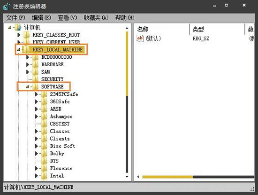The image size is (258, 195).
Task: Expand the HKEY_CLASSES_ROOT key
Action: (x=19, y=35)
